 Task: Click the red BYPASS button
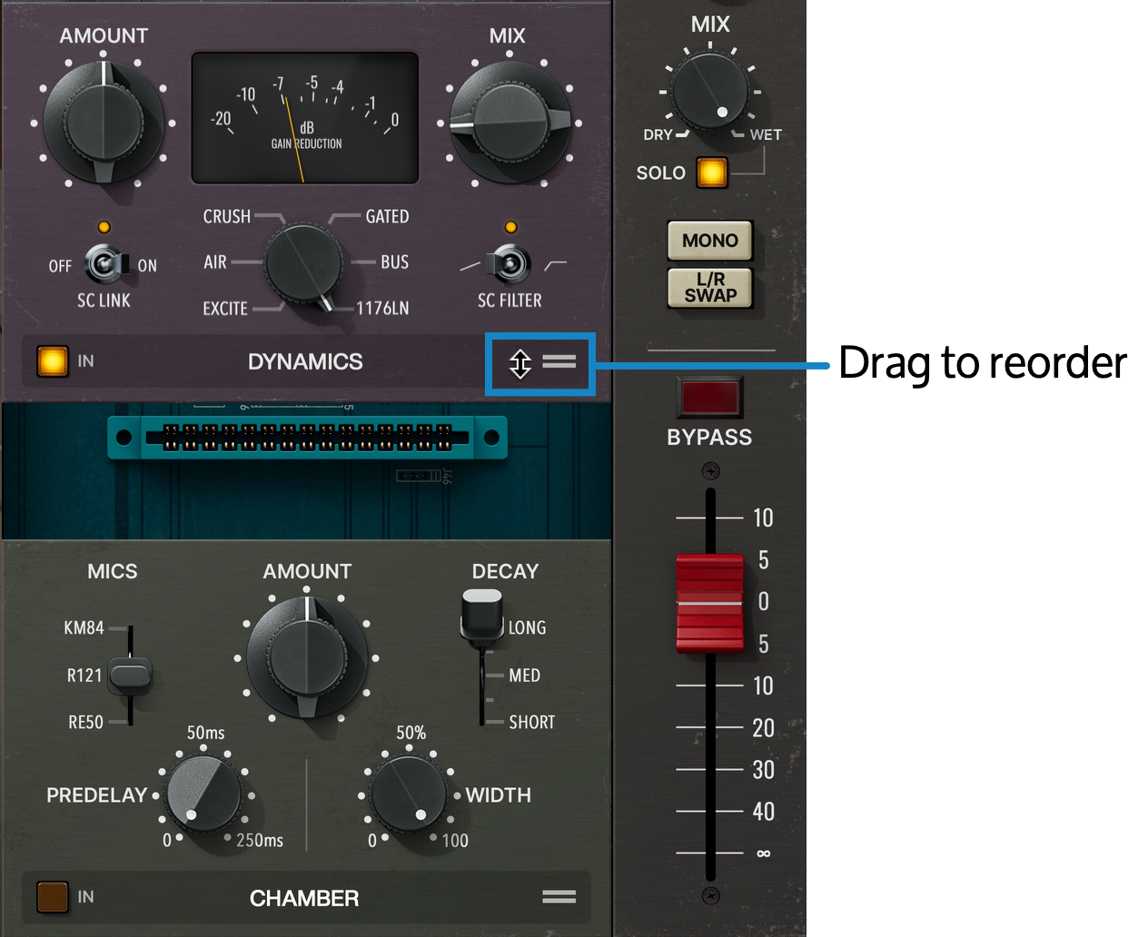click(x=710, y=397)
